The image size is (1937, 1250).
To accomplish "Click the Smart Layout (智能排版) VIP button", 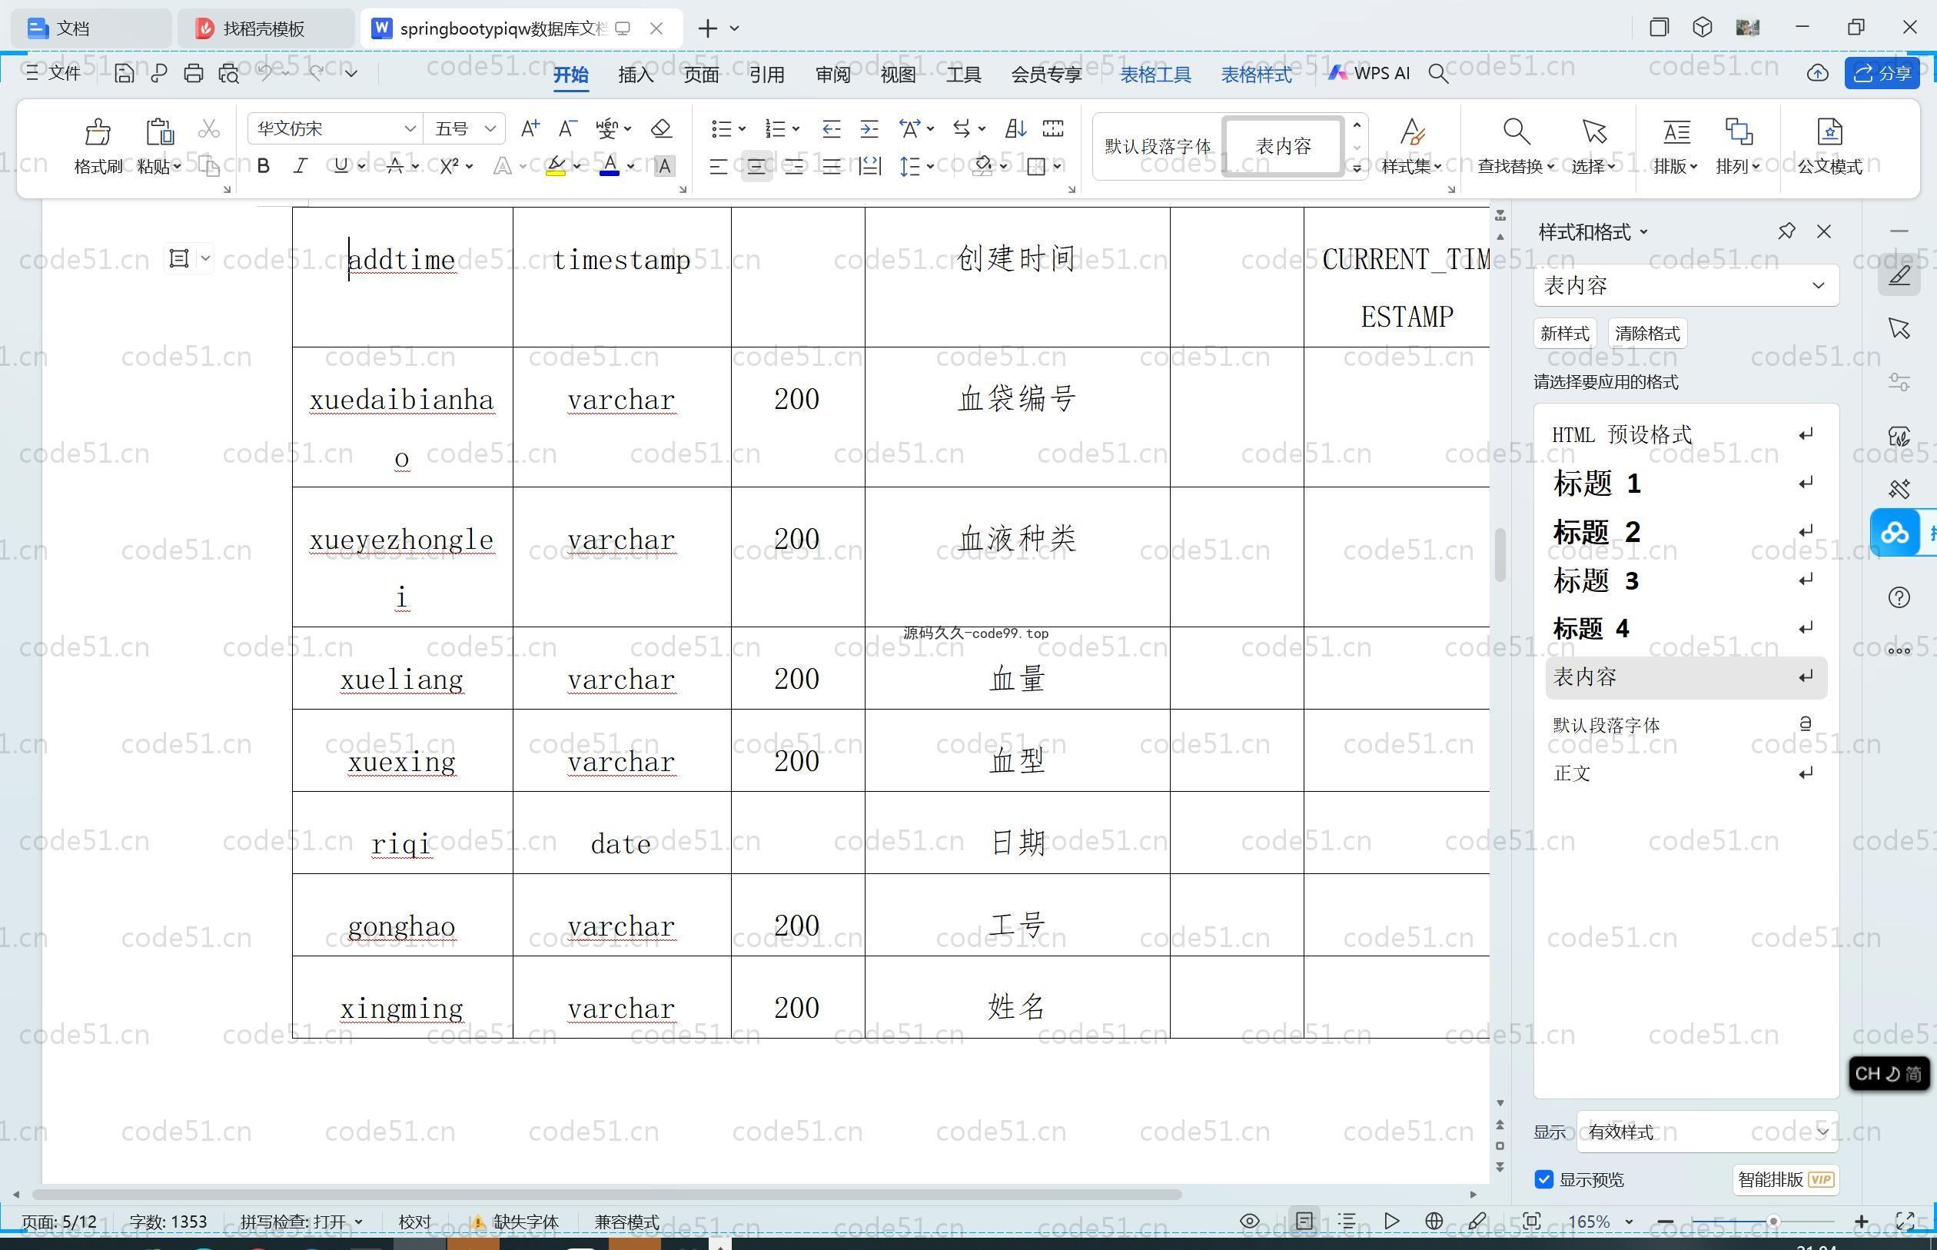I will 1786,1179.
